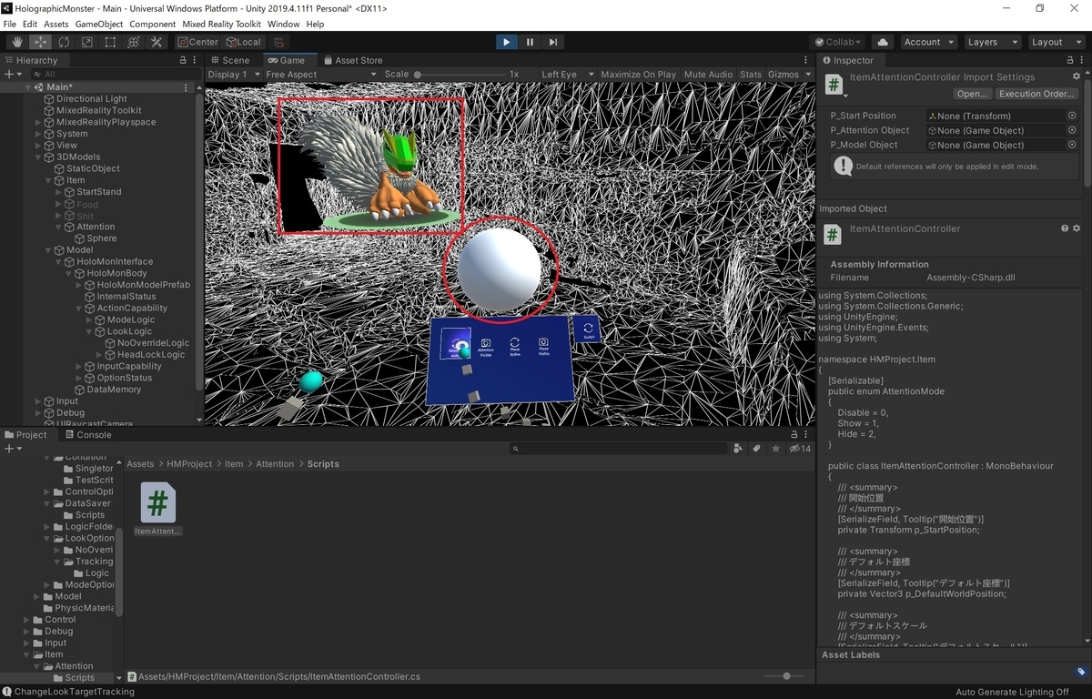The height and width of the screenshot is (699, 1092).
Task: Open component help for ItemAttentionController
Action: point(1065,228)
